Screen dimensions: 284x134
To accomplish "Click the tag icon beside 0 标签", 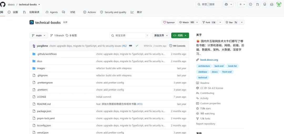I will coord(67,36).
